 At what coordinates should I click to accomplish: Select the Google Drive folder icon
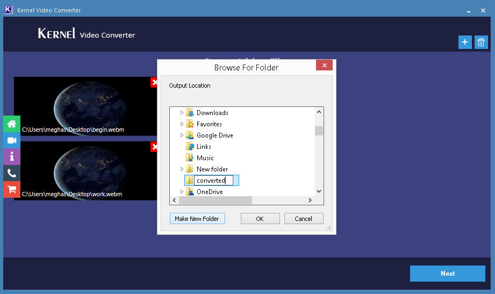[190, 135]
